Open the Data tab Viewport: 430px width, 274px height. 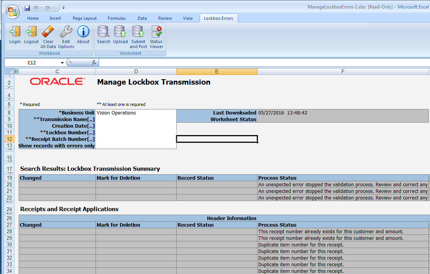click(142, 18)
